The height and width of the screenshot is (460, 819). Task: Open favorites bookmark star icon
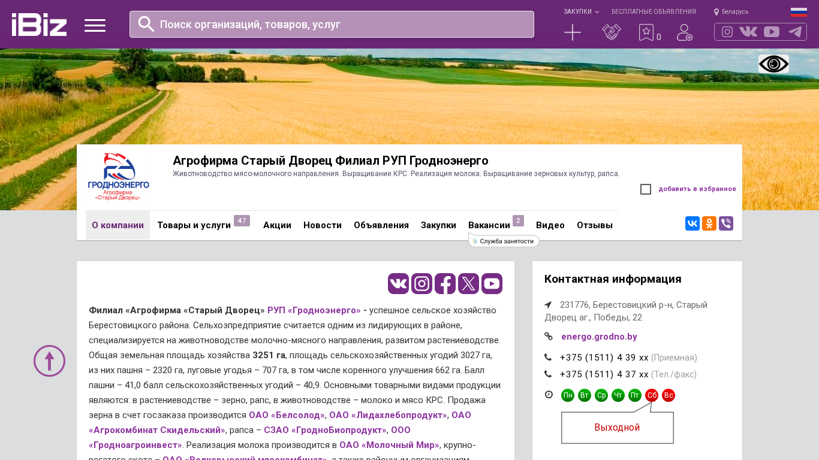click(646, 32)
